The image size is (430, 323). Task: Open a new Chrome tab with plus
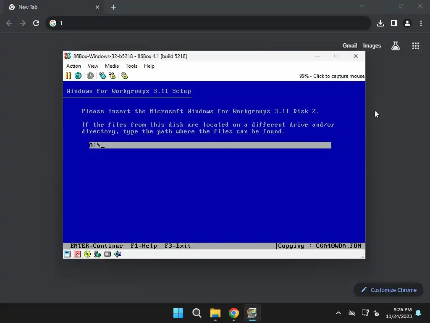(113, 7)
